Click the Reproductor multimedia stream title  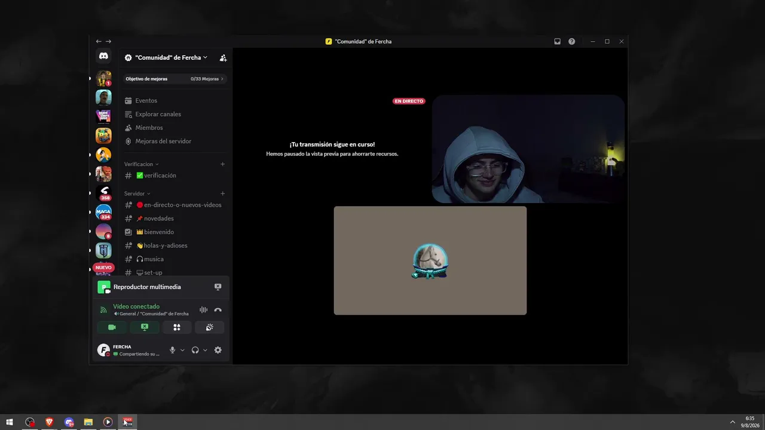[x=147, y=287]
